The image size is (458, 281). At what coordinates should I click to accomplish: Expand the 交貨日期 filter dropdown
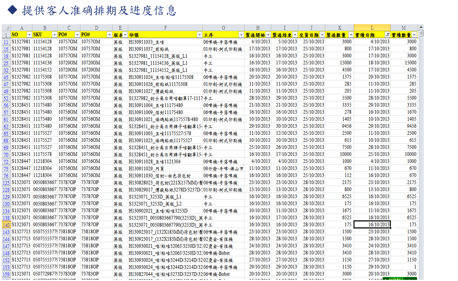coord(322,35)
